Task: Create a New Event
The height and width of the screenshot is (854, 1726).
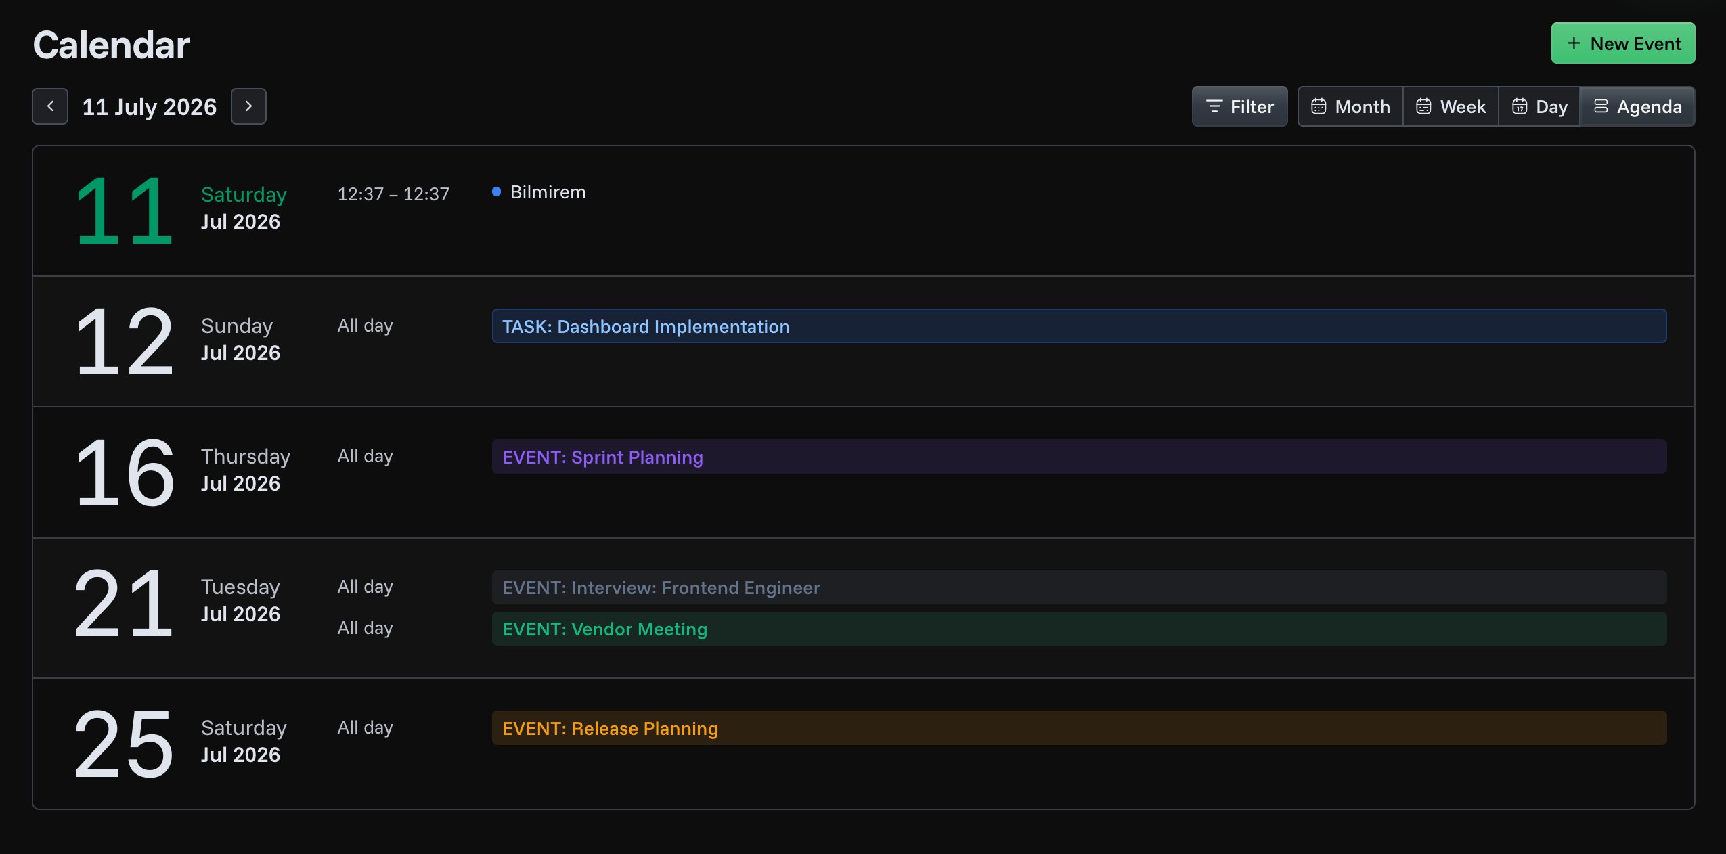Action: click(x=1623, y=43)
